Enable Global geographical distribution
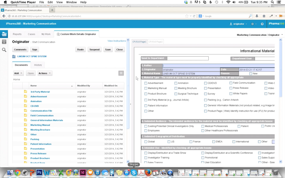 click(x=146, y=142)
